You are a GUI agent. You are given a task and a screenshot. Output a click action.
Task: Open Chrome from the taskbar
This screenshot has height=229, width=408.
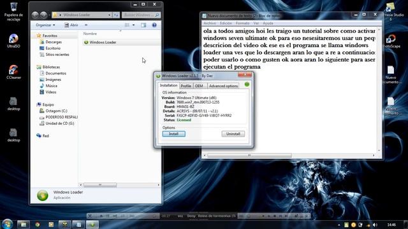[x=38, y=225]
